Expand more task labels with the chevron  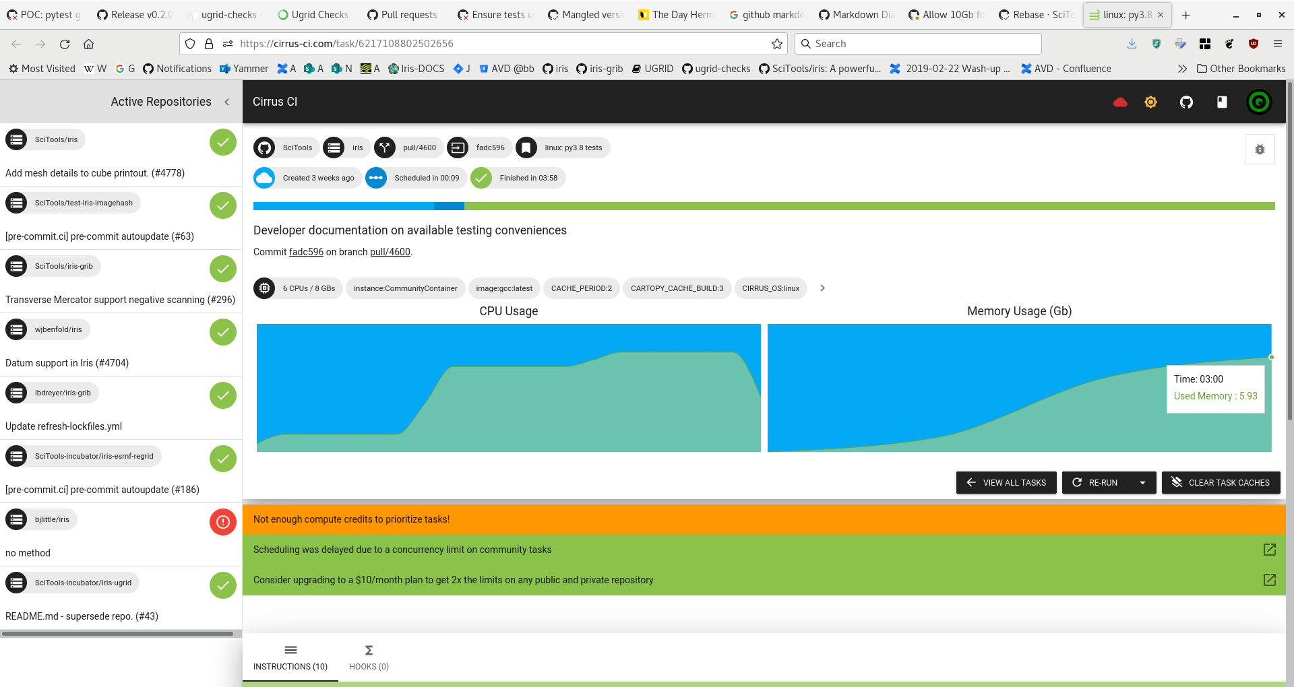tap(822, 288)
